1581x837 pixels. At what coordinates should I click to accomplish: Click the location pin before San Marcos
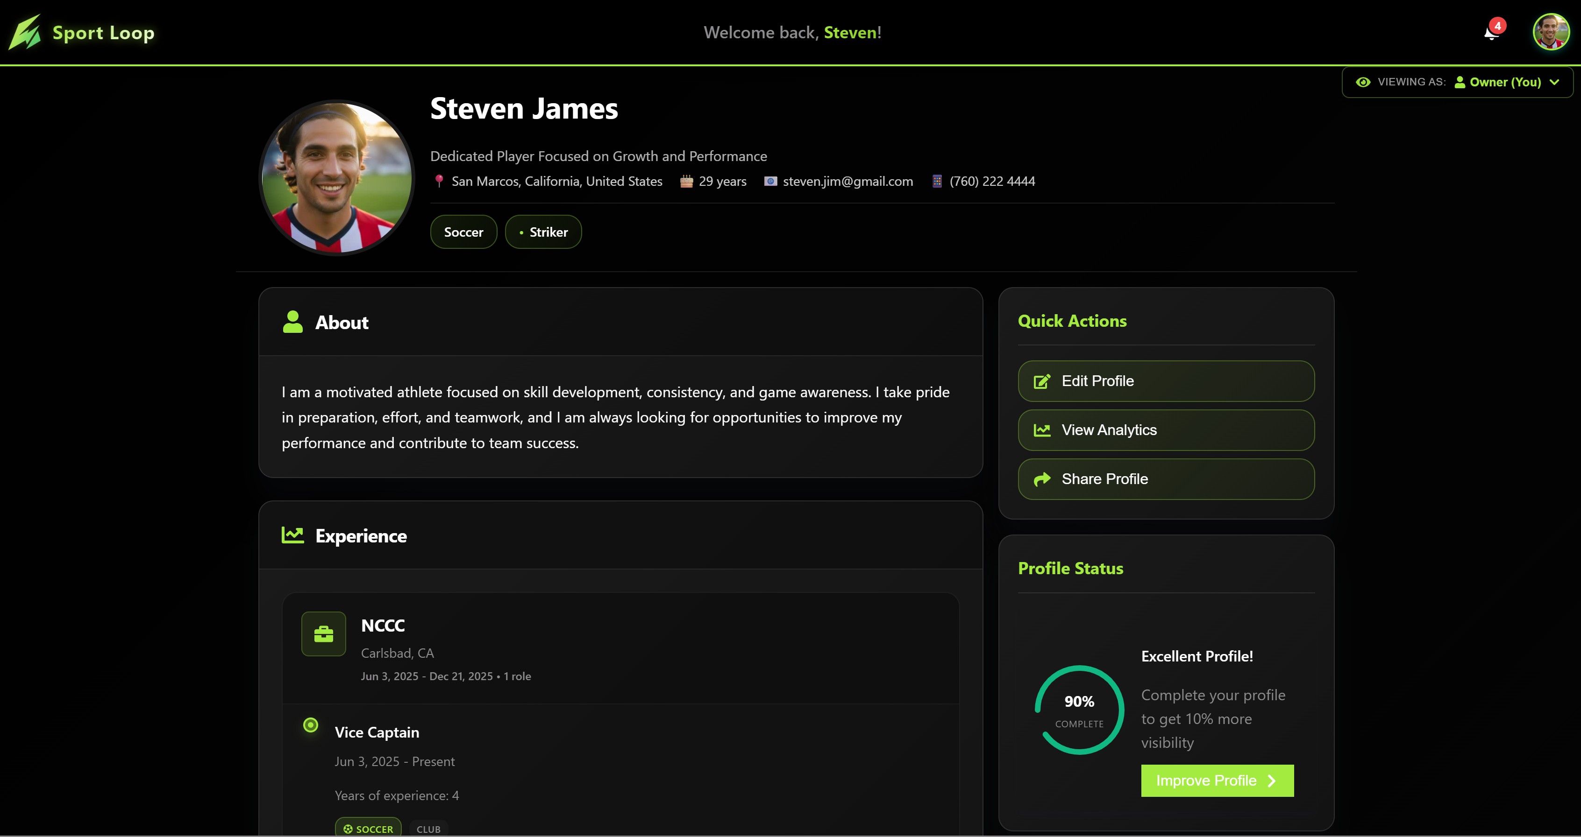coord(440,181)
